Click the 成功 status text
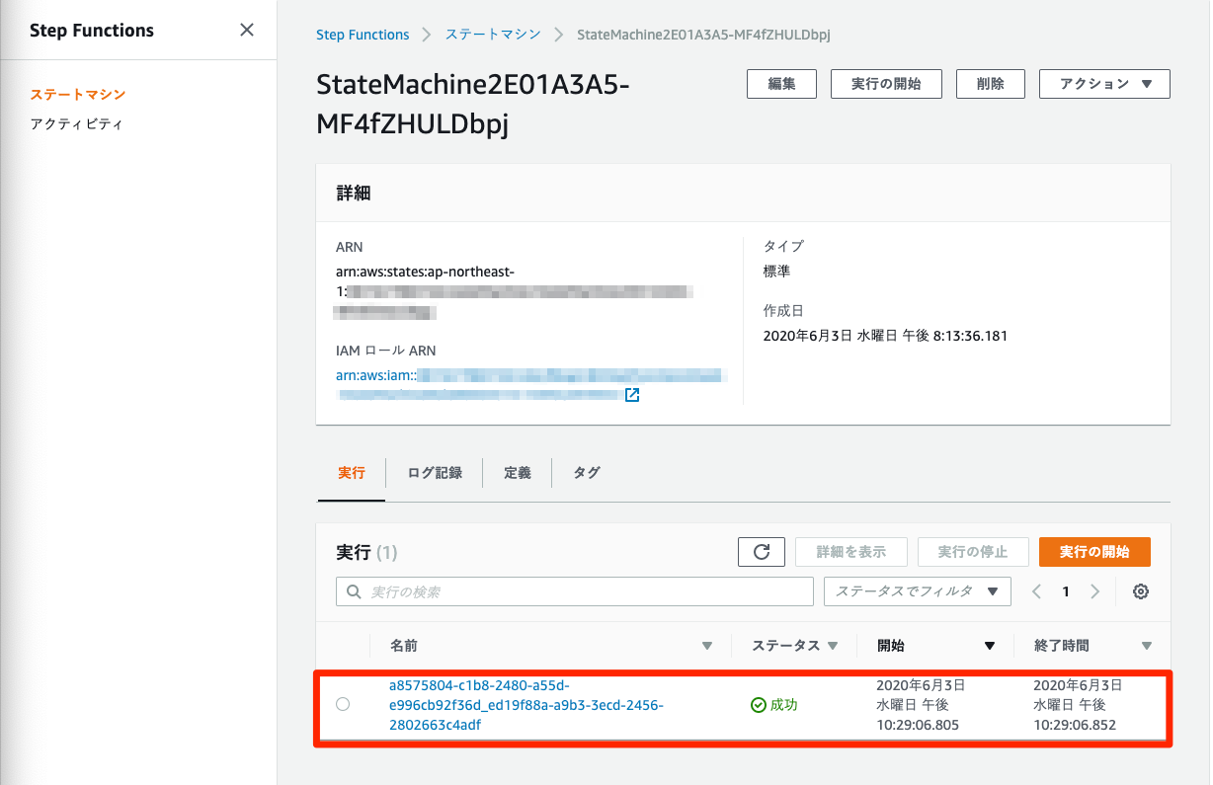 783,705
